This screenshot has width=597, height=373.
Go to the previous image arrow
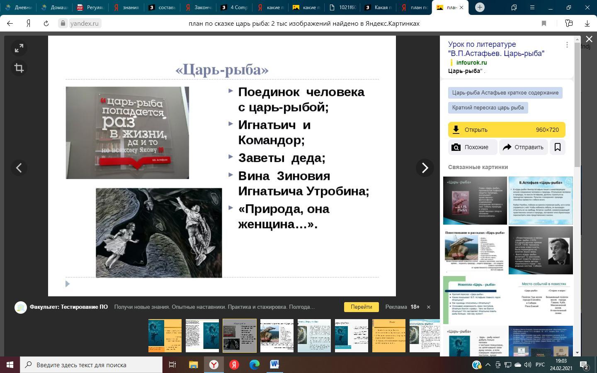[x=19, y=168]
